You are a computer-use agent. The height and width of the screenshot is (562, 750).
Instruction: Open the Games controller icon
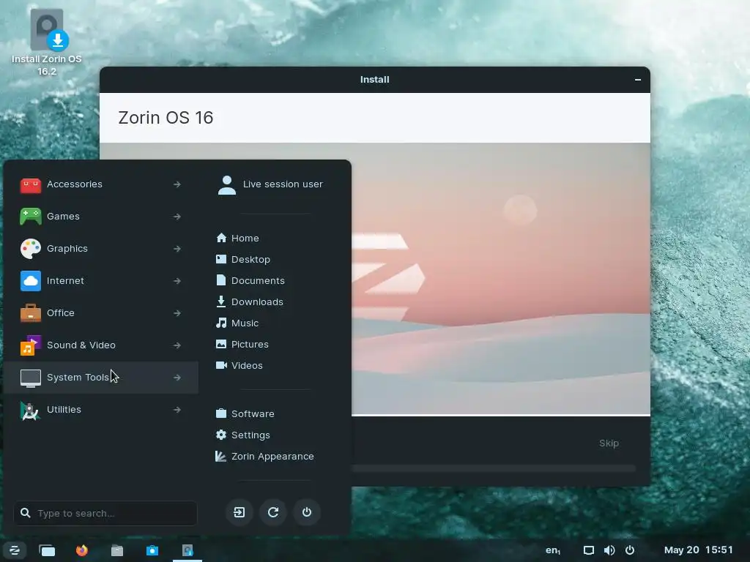[x=31, y=217]
